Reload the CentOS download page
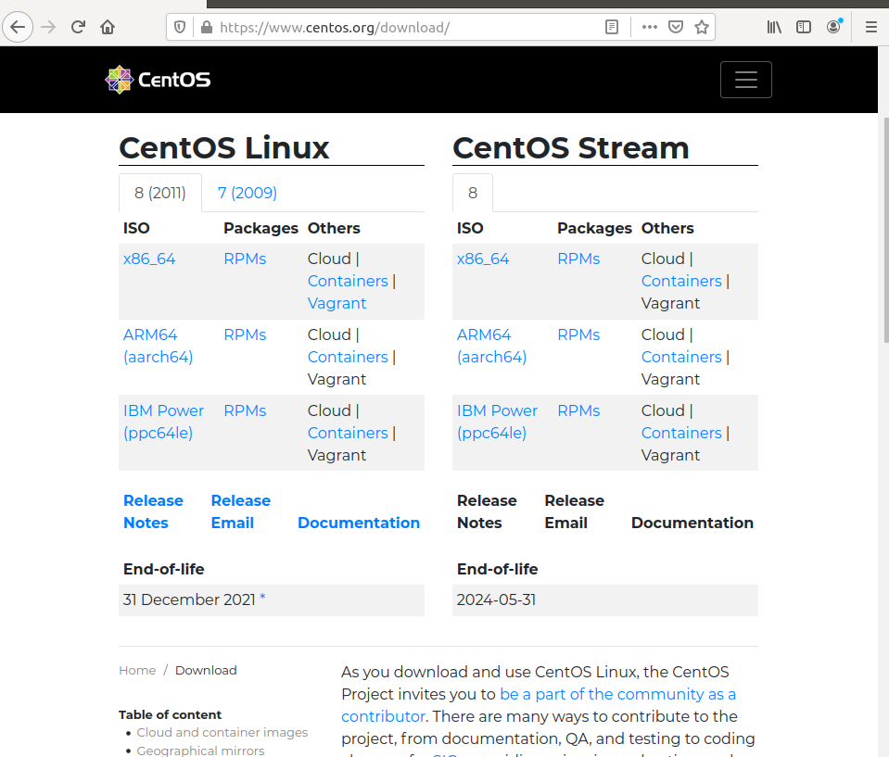Screen dimensions: 889x757 [x=78, y=27]
